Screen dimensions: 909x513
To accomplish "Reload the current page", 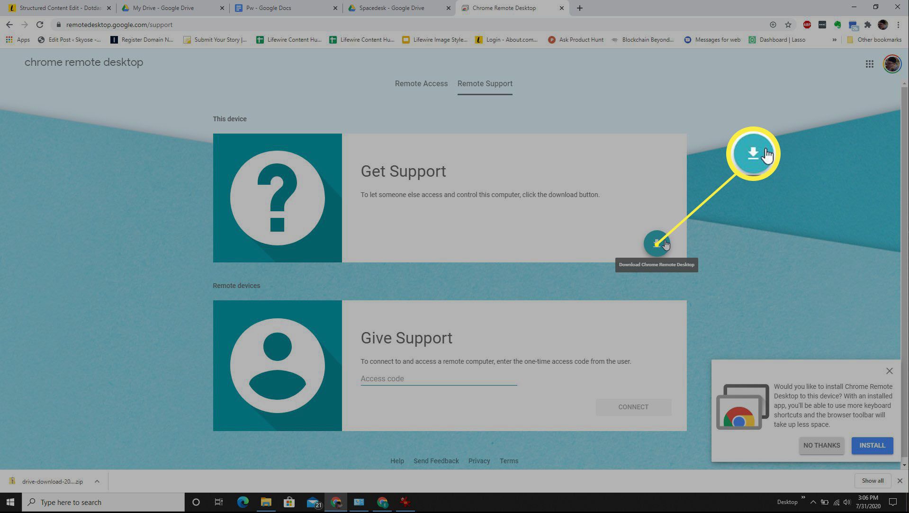I will click(x=40, y=25).
